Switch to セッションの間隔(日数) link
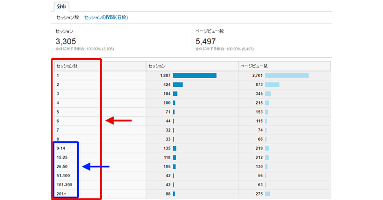Image resolution: width=383 pixels, height=200 pixels. point(106,17)
